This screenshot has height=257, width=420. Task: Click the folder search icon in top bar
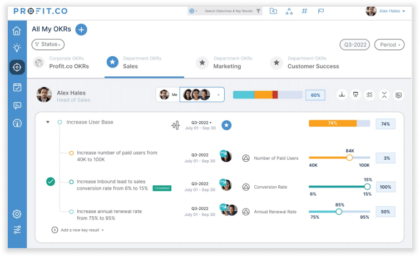click(273, 11)
